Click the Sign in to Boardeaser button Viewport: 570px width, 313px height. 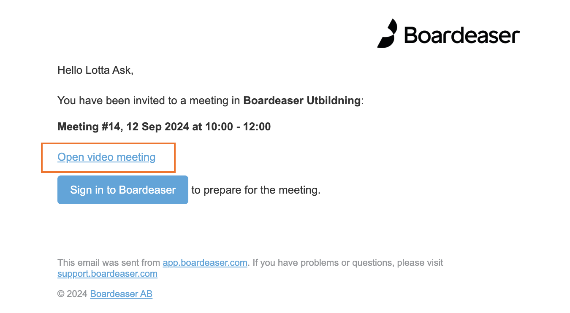coord(123,190)
